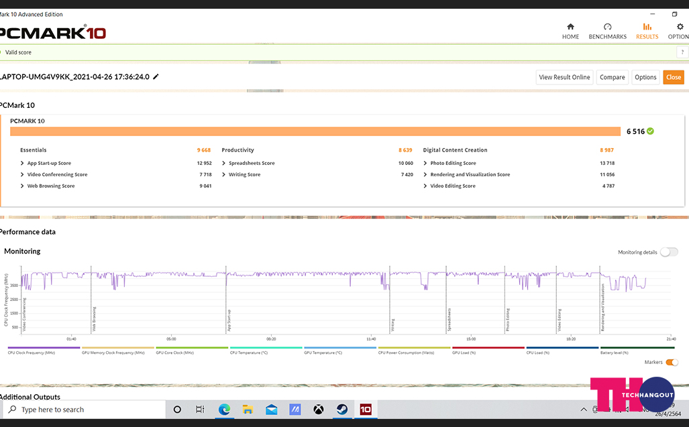
Task: Click the Compare button
Action: click(612, 77)
